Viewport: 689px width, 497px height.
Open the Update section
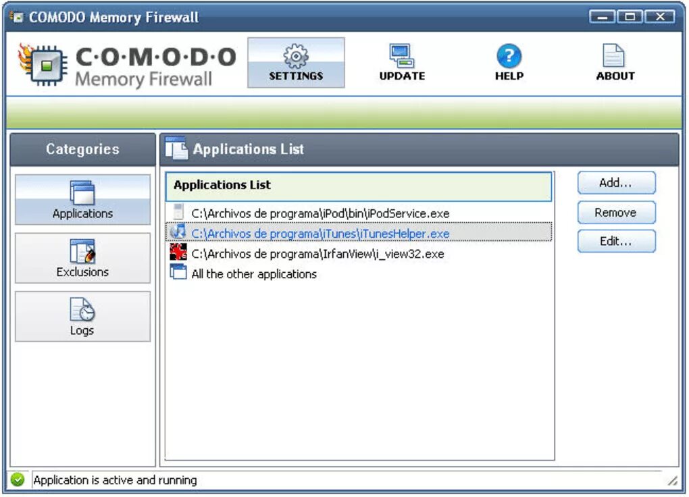click(x=402, y=63)
